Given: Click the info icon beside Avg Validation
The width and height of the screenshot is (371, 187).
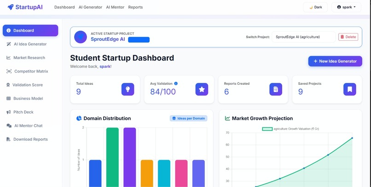Looking at the screenshot, I should (176, 83).
